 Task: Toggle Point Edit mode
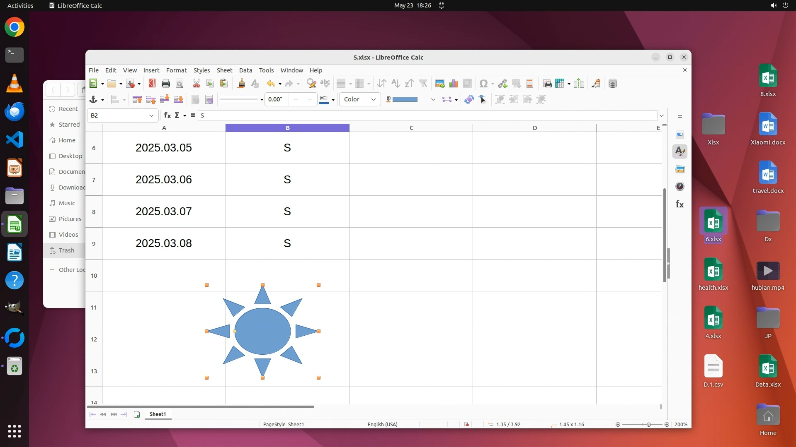click(x=483, y=99)
